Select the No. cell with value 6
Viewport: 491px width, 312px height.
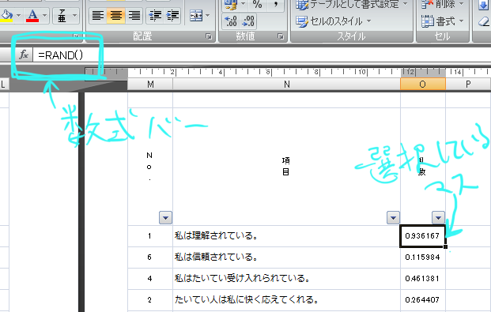pyautogui.click(x=150, y=257)
